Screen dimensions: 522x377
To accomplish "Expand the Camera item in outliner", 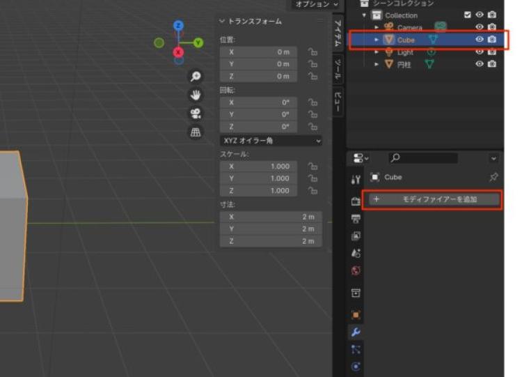I will point(377,27).
